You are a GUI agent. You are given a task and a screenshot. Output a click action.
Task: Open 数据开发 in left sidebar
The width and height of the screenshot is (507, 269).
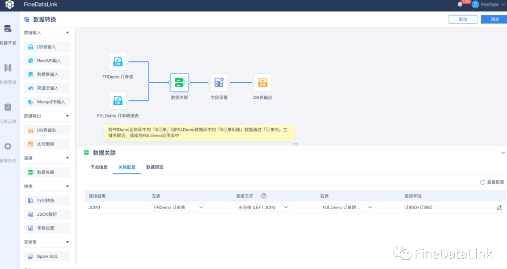[8, 35]
